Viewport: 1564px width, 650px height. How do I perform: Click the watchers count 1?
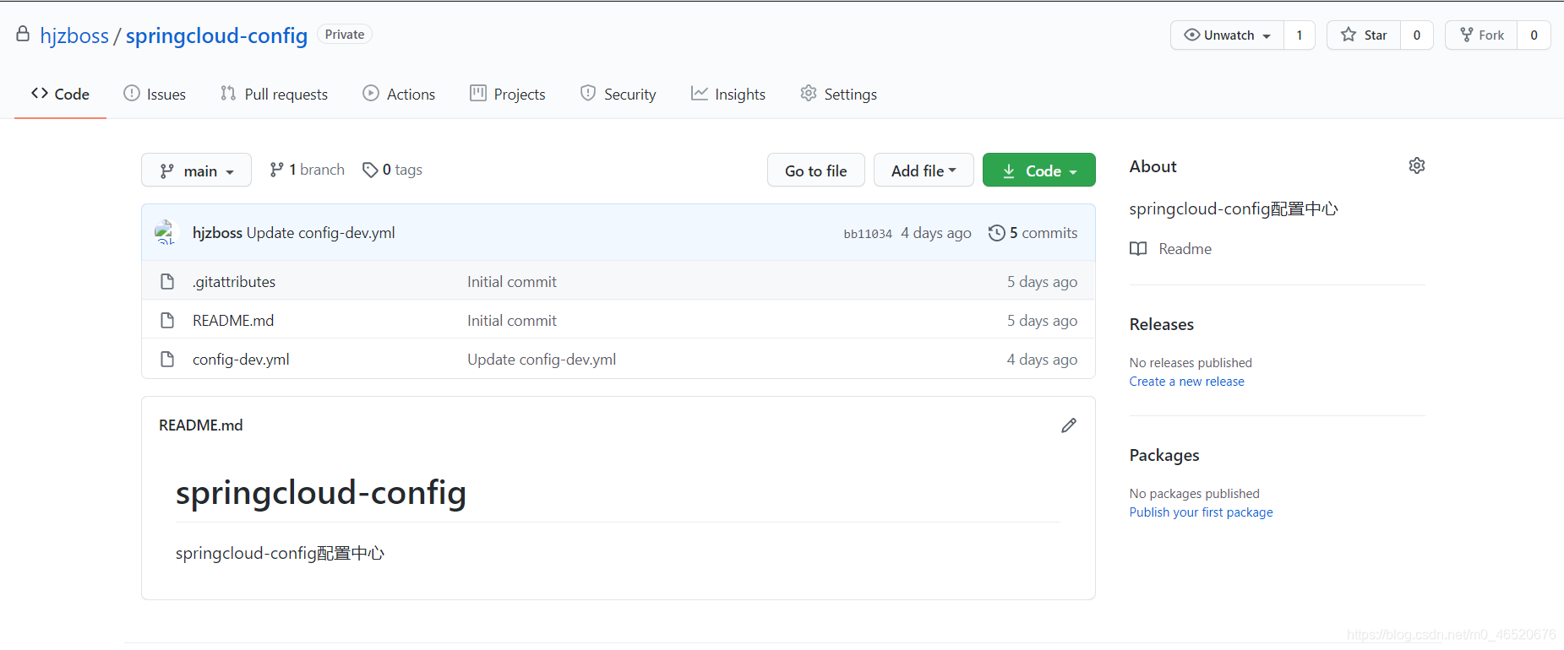click(1300, 35)
